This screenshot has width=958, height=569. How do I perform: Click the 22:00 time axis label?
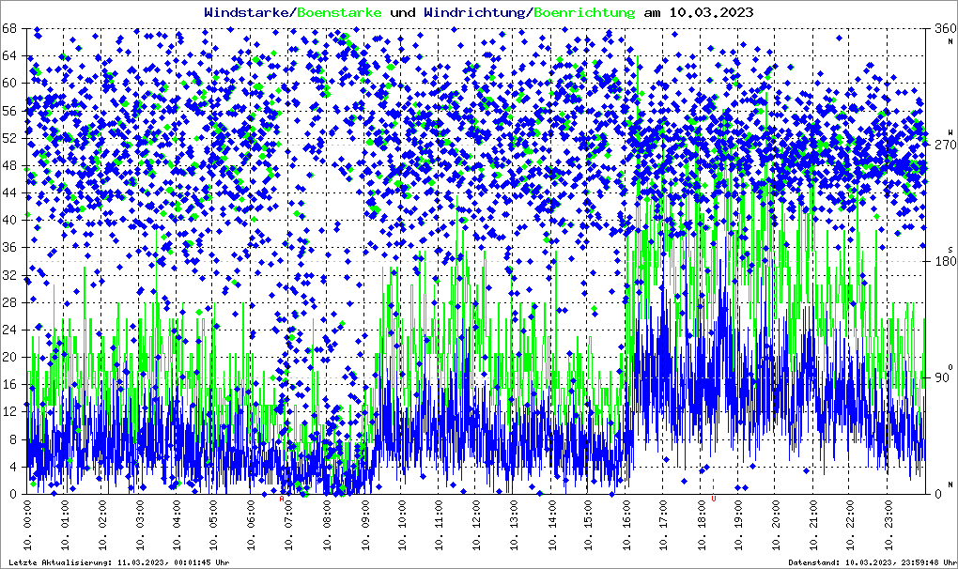tap(851, 525)
